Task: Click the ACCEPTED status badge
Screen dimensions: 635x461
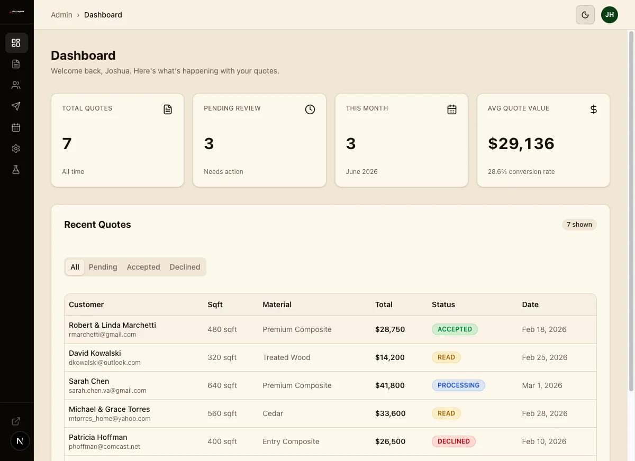Action: [x=455, y=329]
